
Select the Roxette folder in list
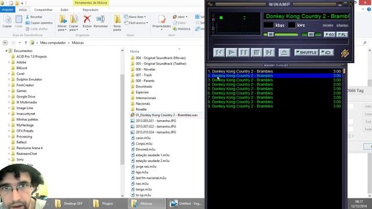coord(141,109)
